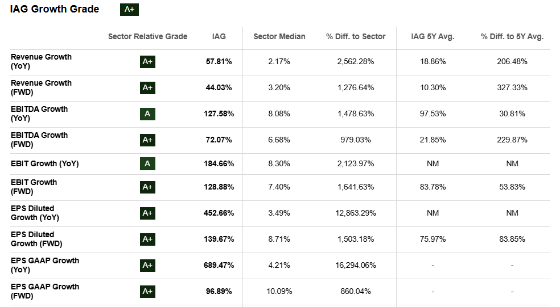Click the Sector Relative Grade column header

pyautogui.click(x=147, y=36)
